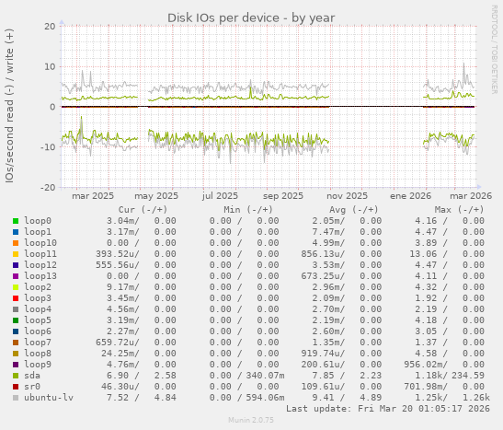Click the graph title 'Disk IOs per device - by year'
503x430 pixels.
coord(251,18)
